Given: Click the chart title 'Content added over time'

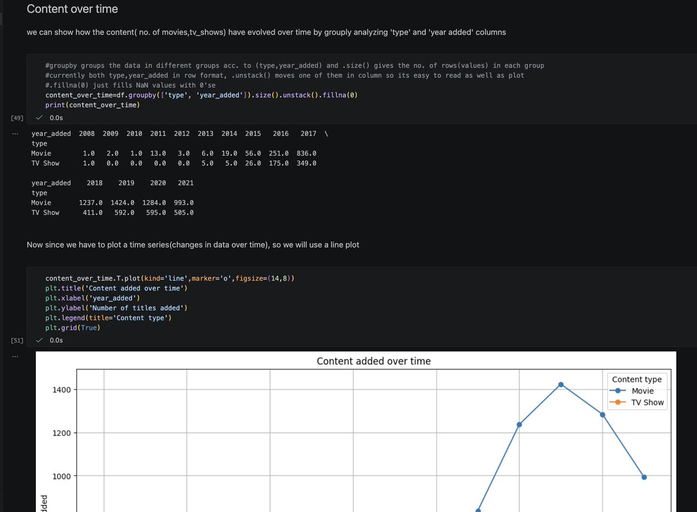Looking at the screenshot, I should coord(374,361).
